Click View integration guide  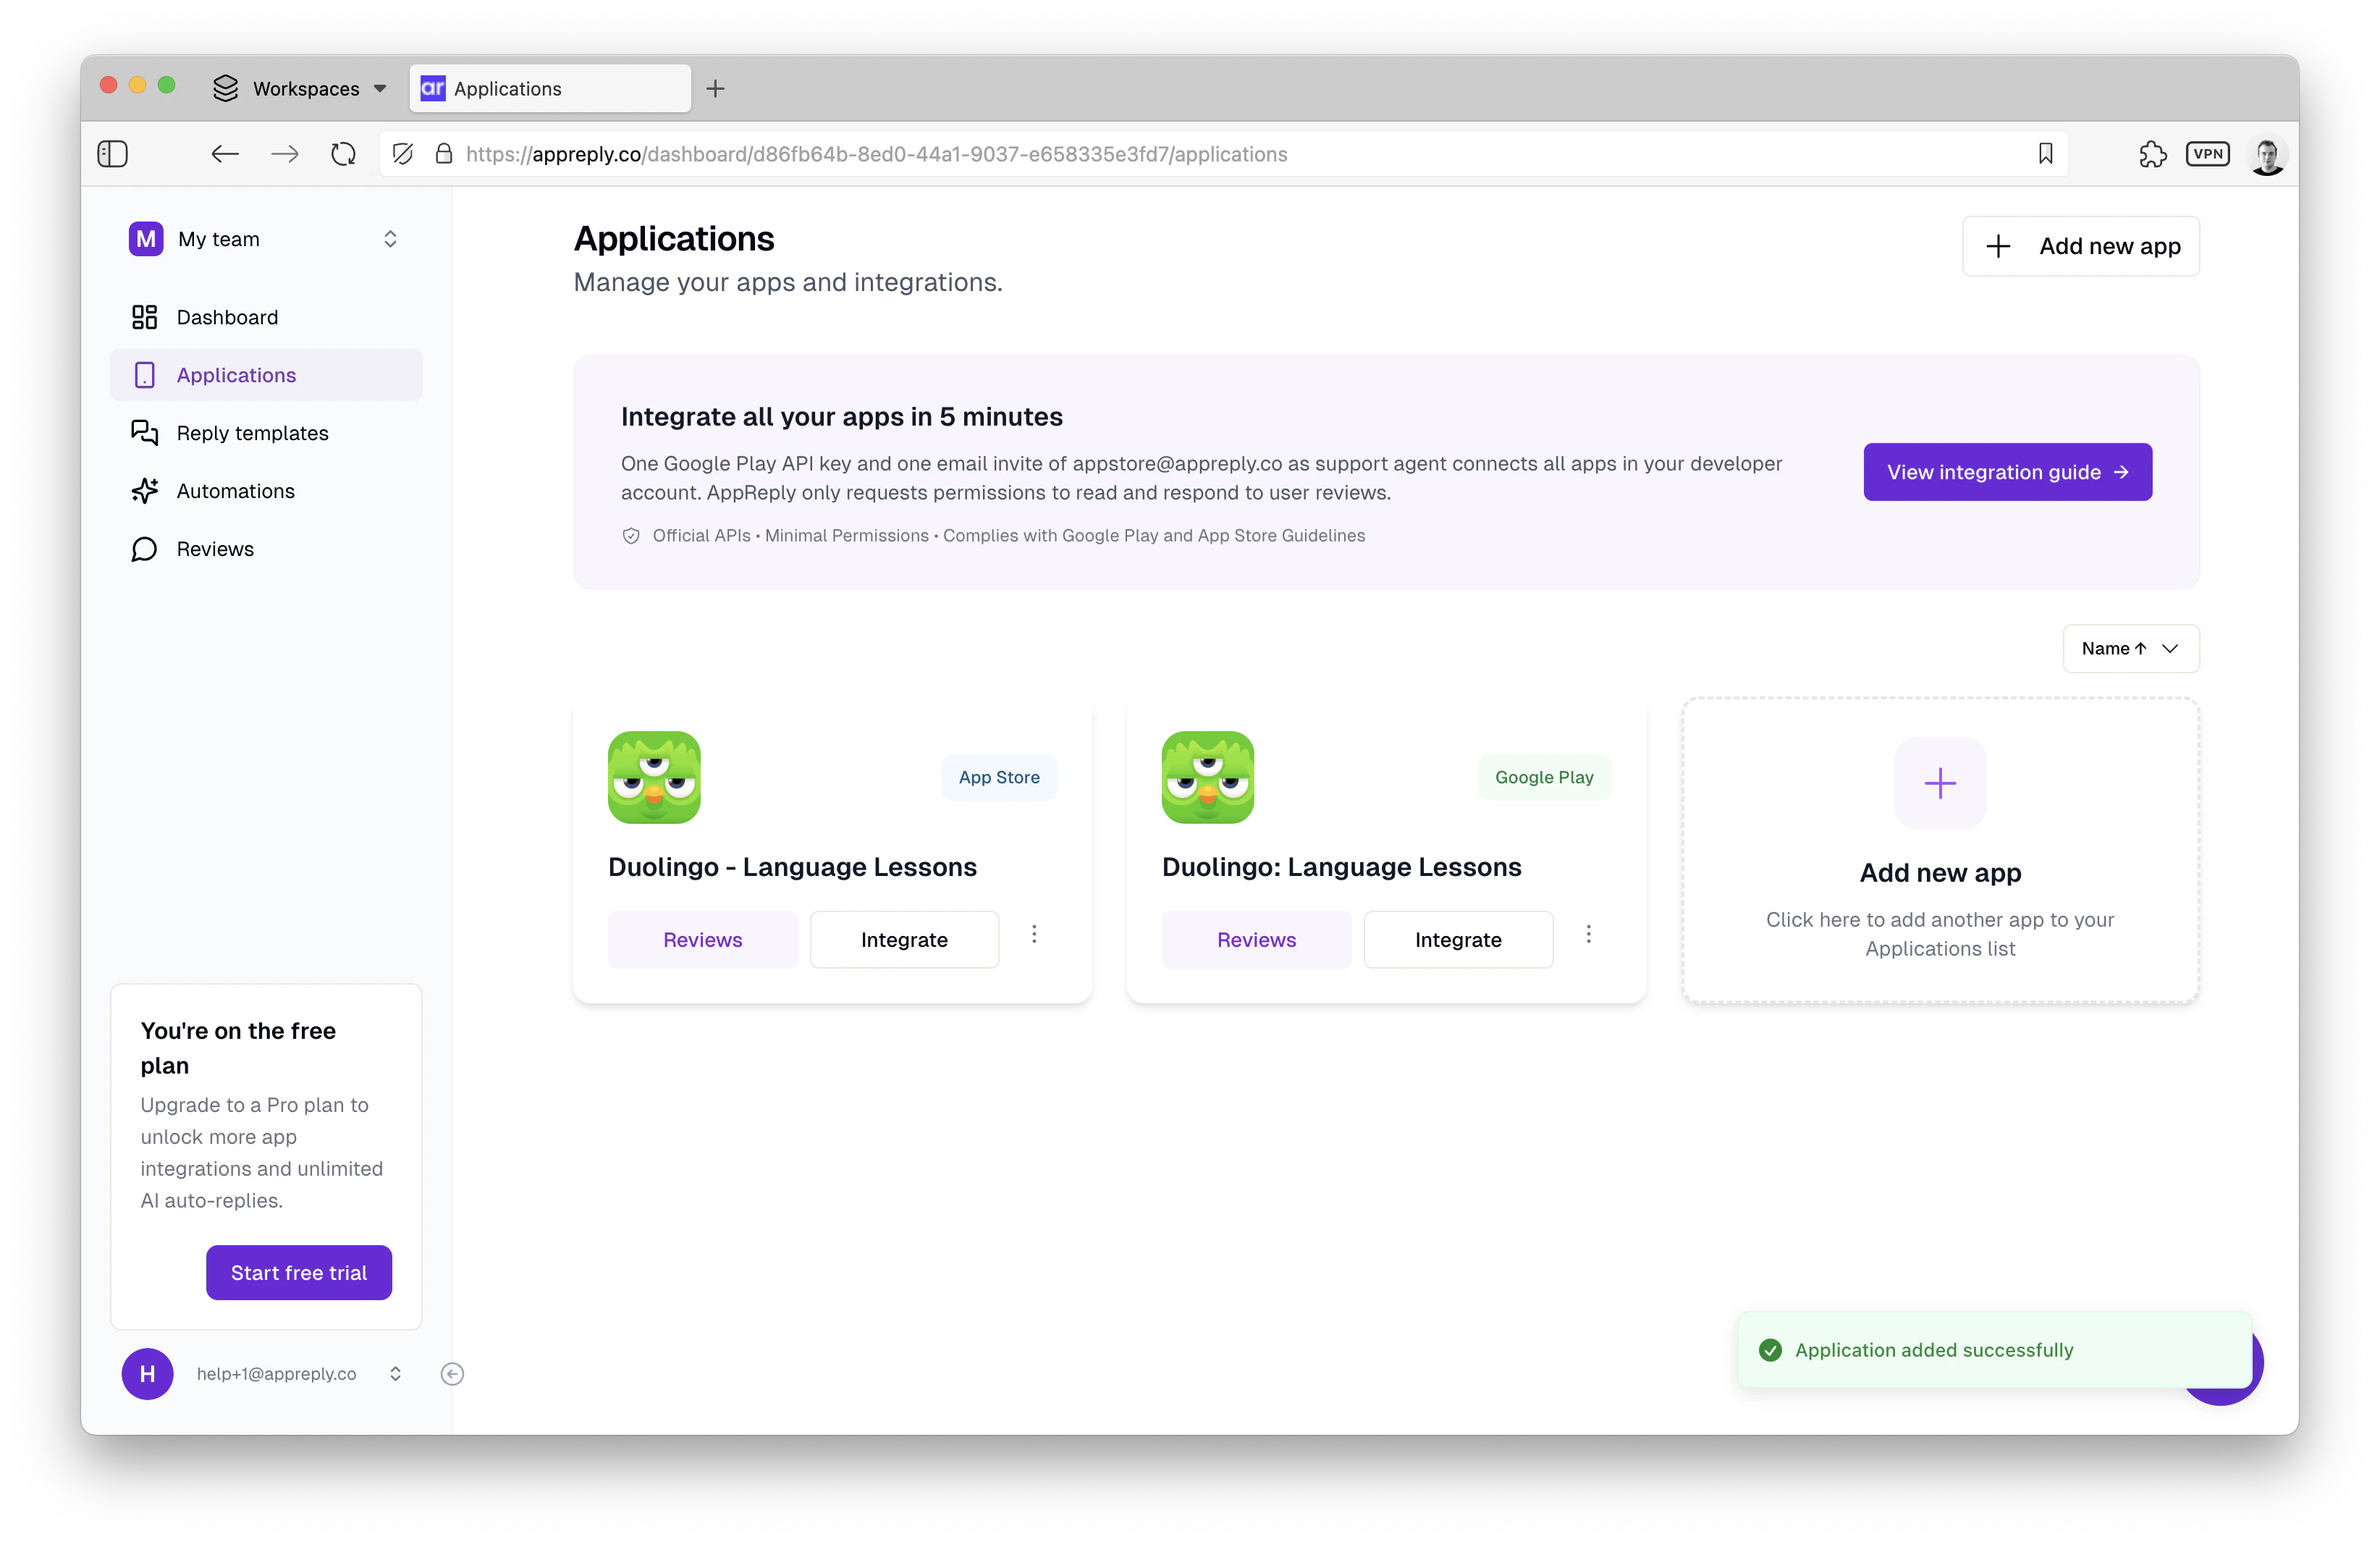point(2008,472)
